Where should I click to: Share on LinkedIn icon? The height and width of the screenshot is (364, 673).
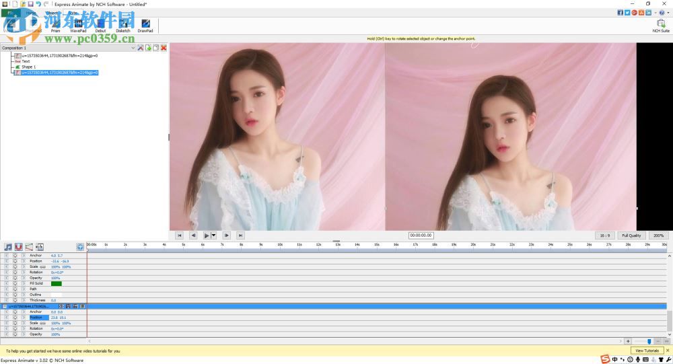tap(649, 13)
